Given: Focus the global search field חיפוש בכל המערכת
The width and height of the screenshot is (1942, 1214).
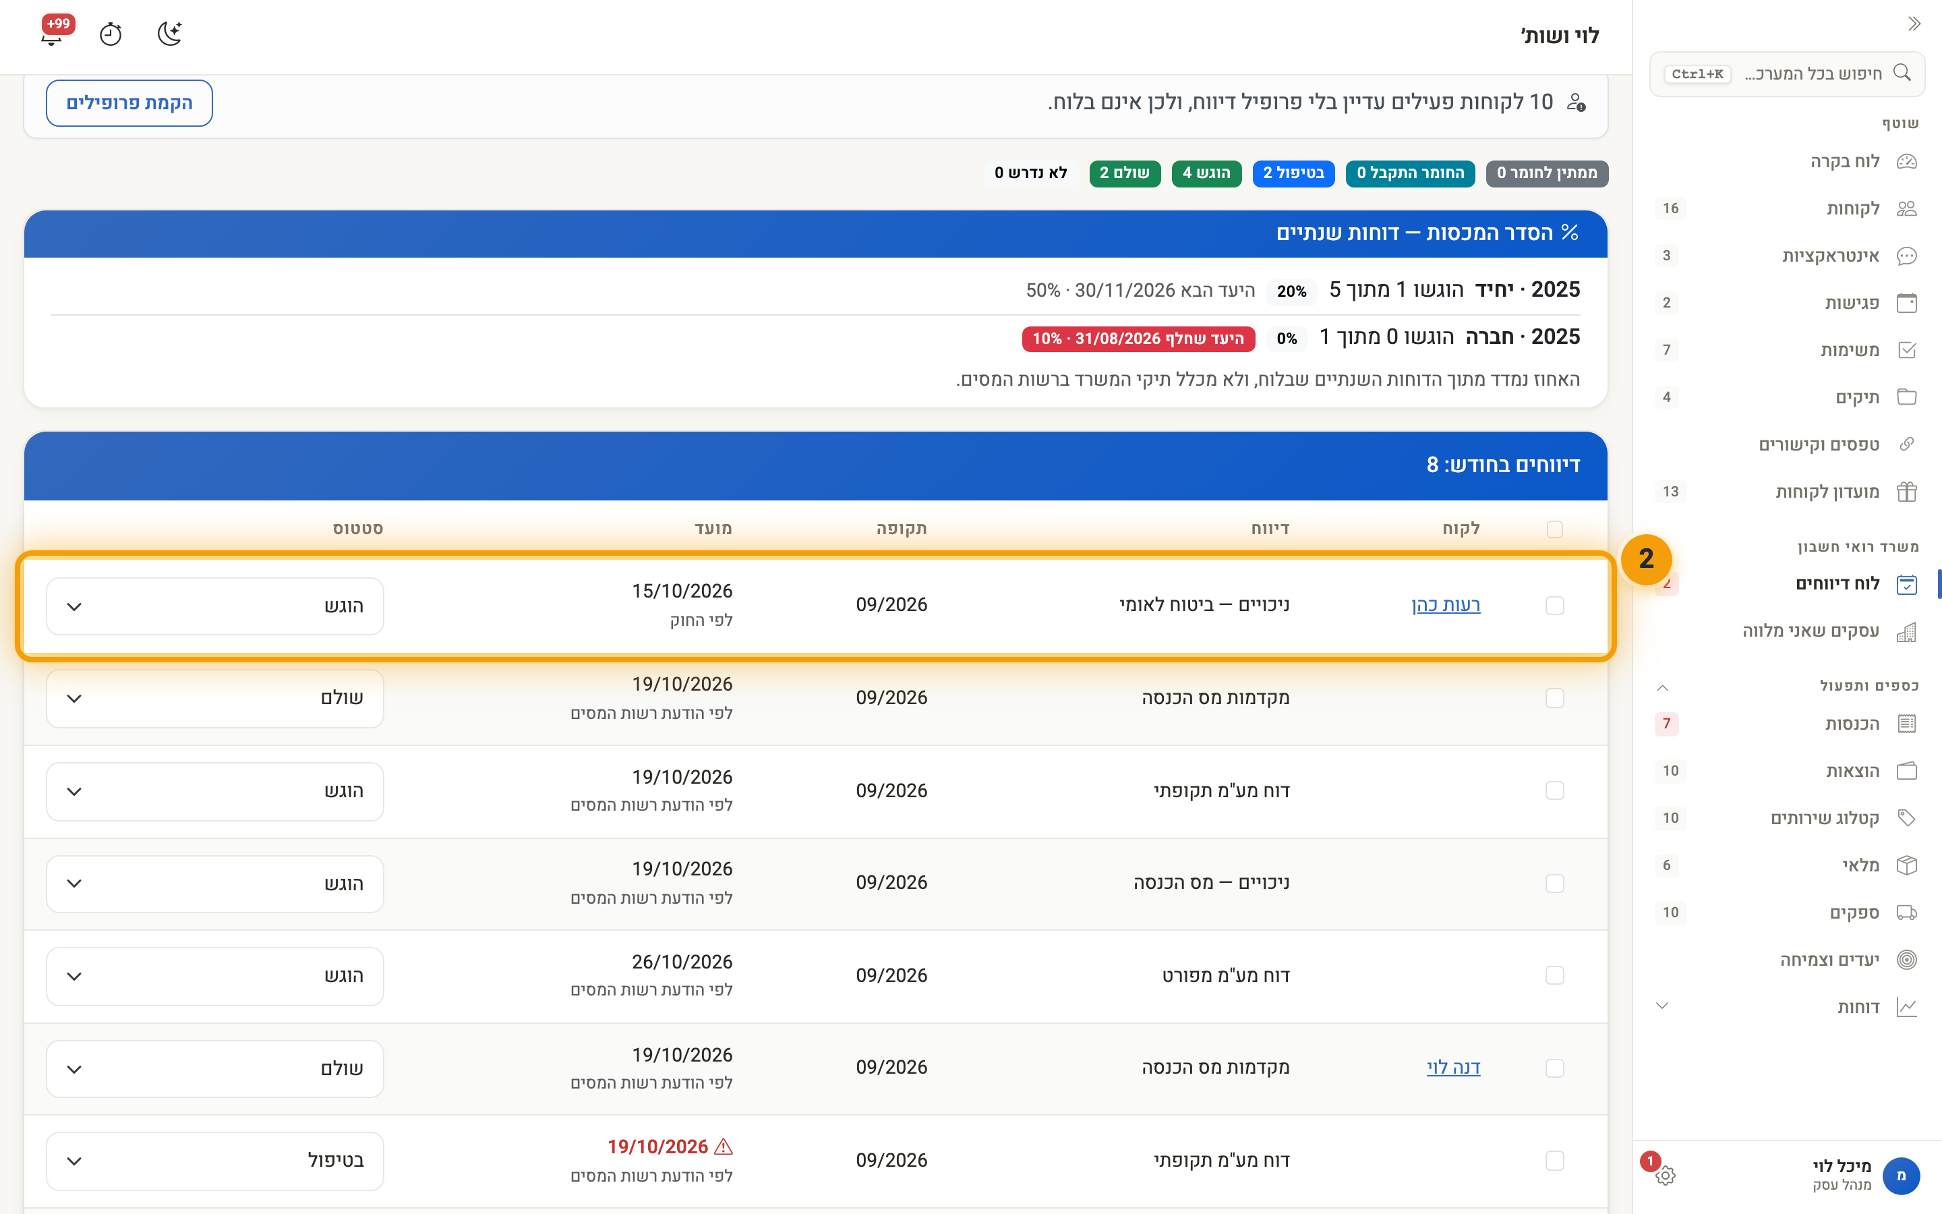Looking at the screenshot, I should (1786, 74).
